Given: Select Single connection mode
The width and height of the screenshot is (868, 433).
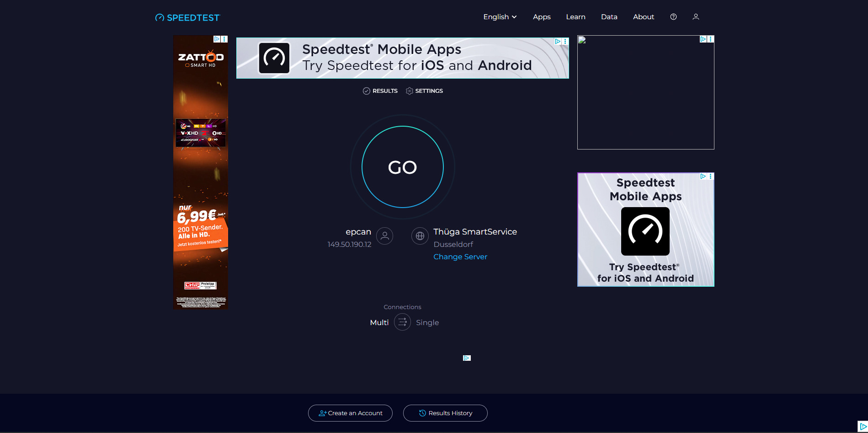Looking at the screenshot, I should (427, 322).
